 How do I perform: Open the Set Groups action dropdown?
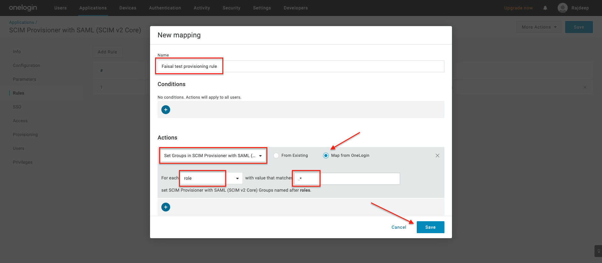[x=213, y=156]
